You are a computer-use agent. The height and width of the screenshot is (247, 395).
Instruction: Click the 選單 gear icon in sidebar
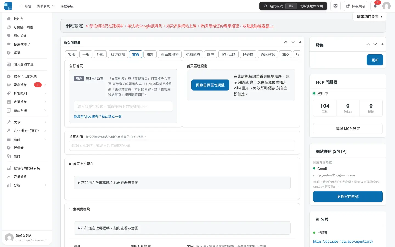tap(9, 53)
